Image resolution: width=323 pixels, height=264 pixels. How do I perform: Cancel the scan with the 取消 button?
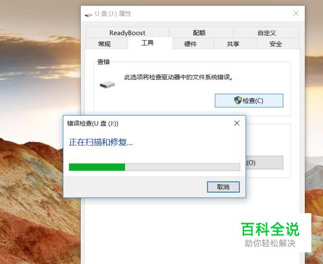point(223,187)
